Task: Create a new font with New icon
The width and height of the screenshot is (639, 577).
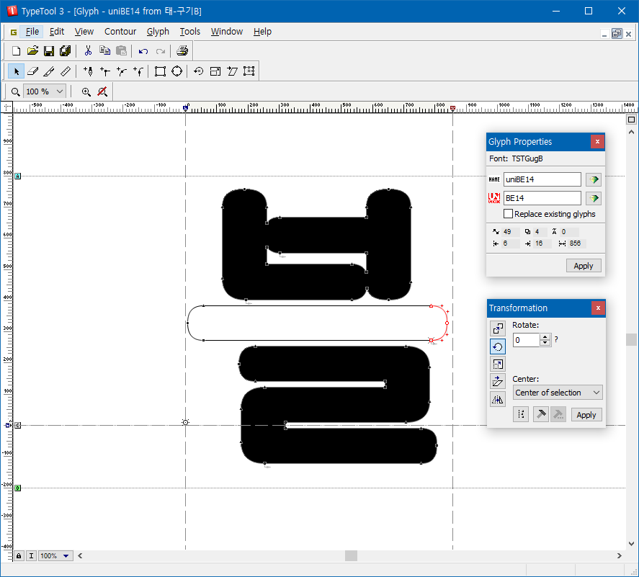Action: (x=16, y=51)
